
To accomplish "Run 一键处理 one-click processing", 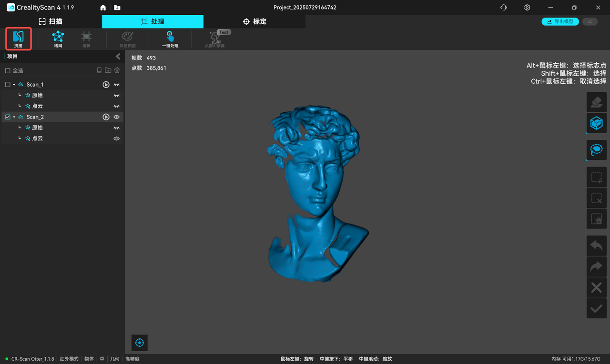I will coord(170,39).
